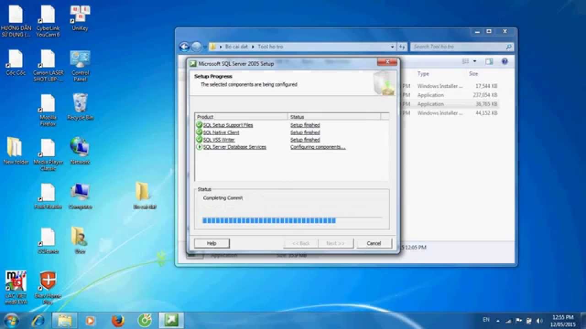The height and width of the screenshot is (329, 586).
Task: Select the Media Player Classic shortcut
Action: coord(48,155)
